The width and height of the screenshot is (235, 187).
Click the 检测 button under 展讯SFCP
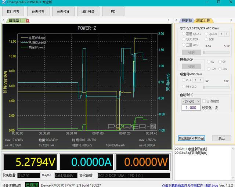191,66
